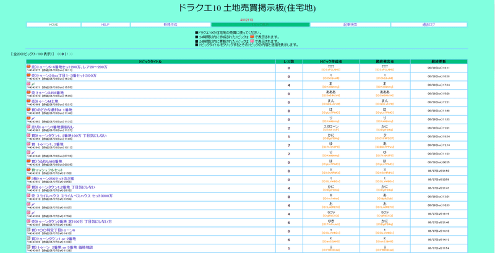This screenshot has height=253, width=495.
Task: Click folder icon of 売 トゥーン3456番地 topic
Action: (28, 92)
